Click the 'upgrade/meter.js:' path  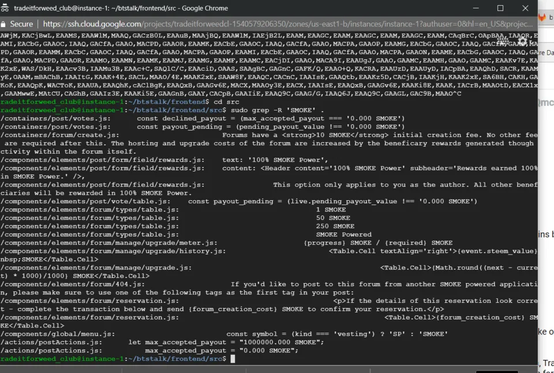(x=182, y=242)
